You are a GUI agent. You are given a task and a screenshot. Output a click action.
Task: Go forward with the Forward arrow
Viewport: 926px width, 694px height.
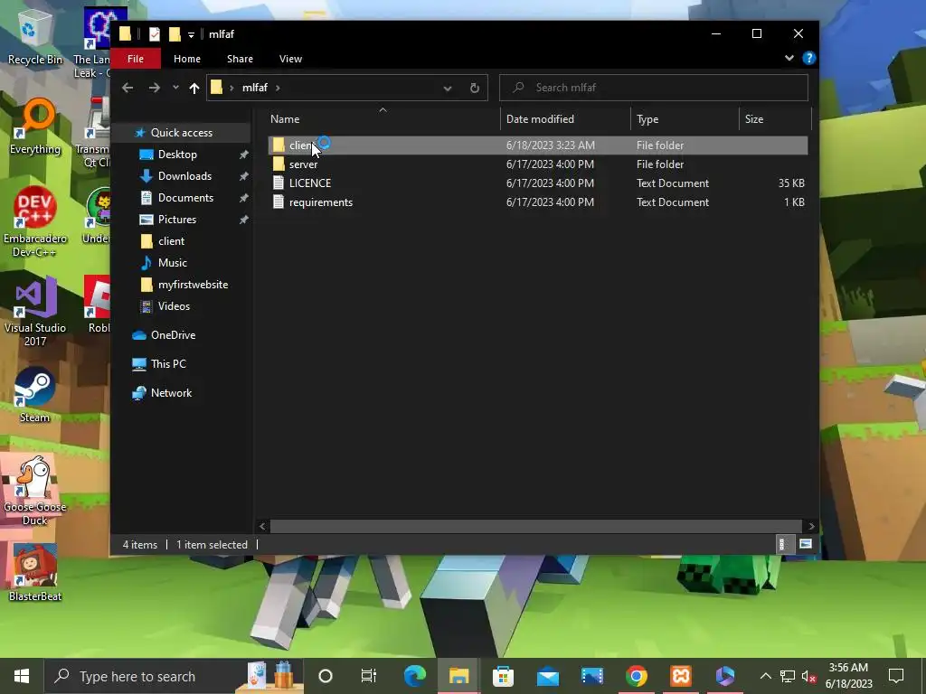click(154, 88)
